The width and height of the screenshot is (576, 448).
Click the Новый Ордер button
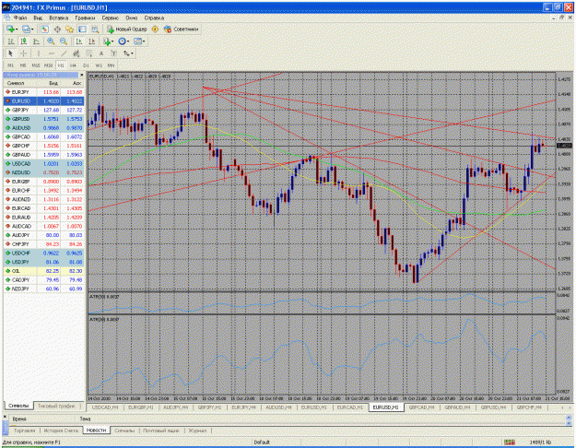coord(127,29)
